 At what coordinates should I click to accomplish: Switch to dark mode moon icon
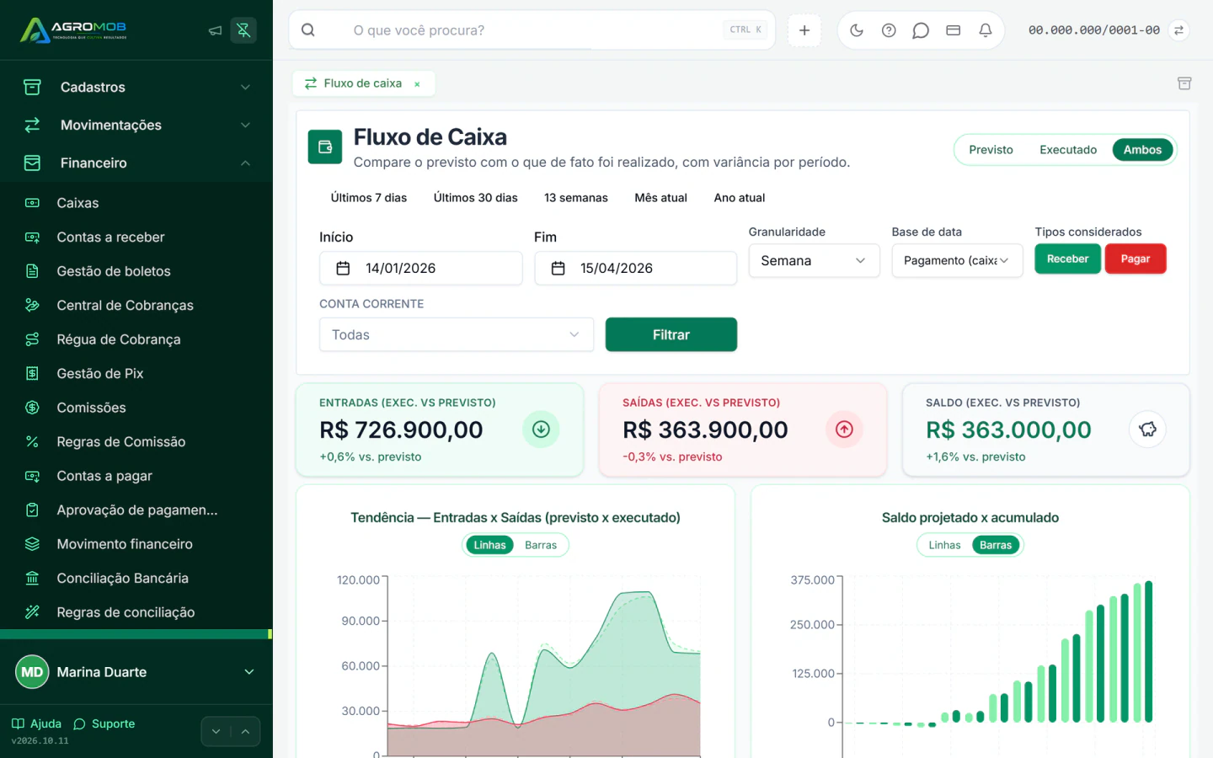pyautogui.click(x=857, y=30)
